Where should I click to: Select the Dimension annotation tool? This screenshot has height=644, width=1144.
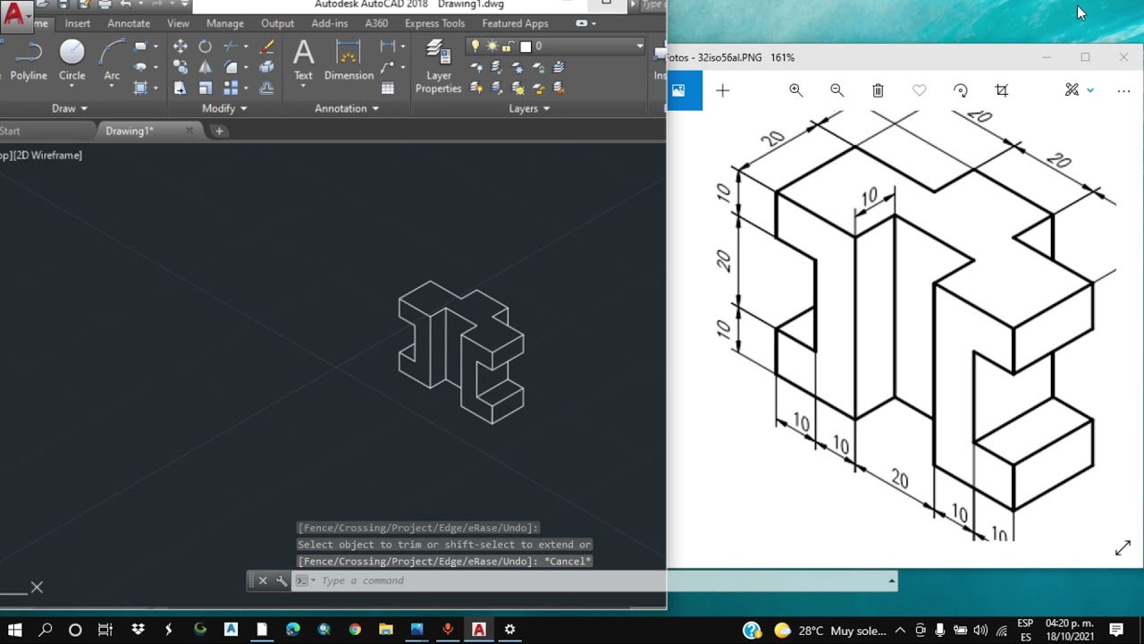349,60
